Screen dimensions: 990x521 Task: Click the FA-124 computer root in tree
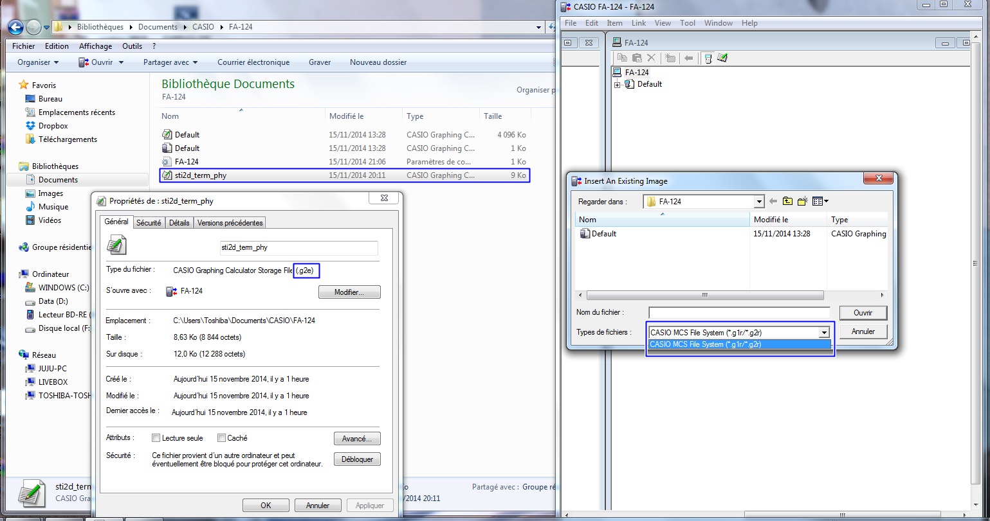(630, 72)
